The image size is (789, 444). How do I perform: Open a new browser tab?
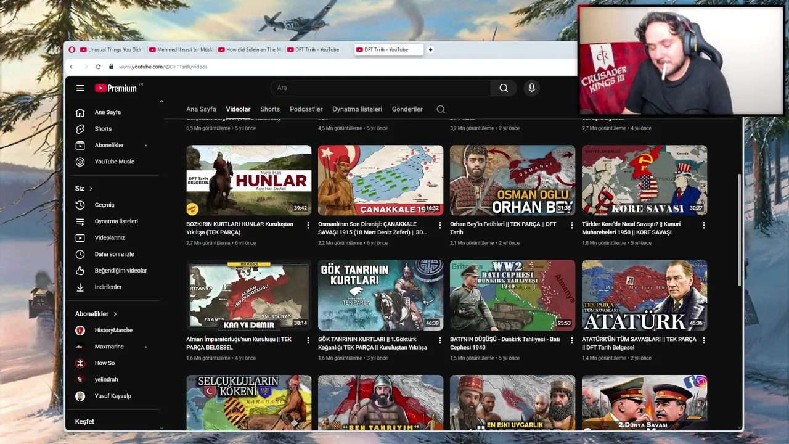[x=430, y=50]
